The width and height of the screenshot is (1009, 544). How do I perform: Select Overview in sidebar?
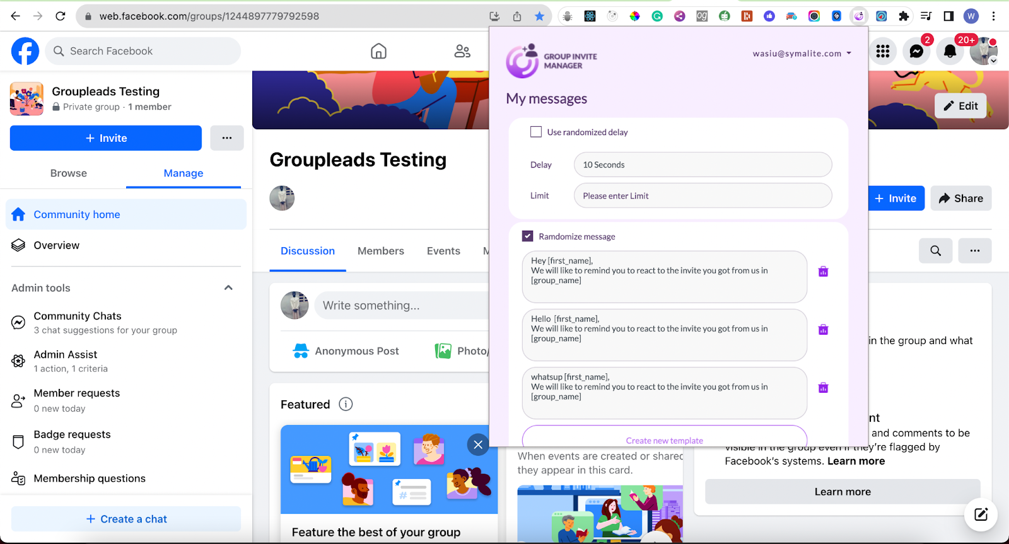pos(126,245)
